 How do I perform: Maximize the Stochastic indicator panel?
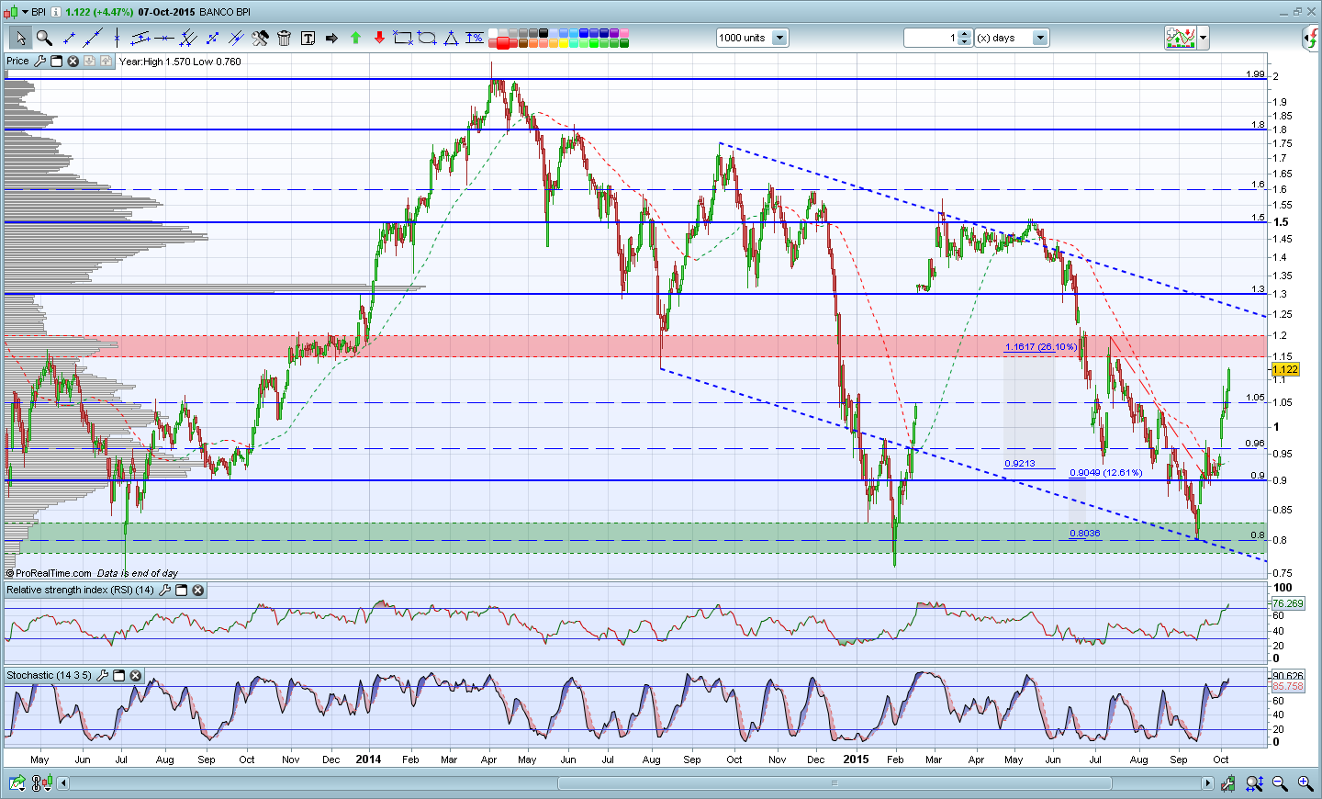(x=119, y=675)
